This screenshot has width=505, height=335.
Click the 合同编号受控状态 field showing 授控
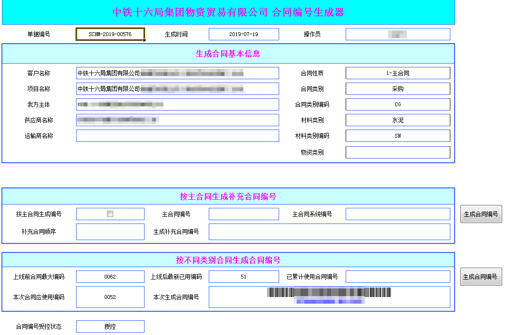(x=110, y=326)
